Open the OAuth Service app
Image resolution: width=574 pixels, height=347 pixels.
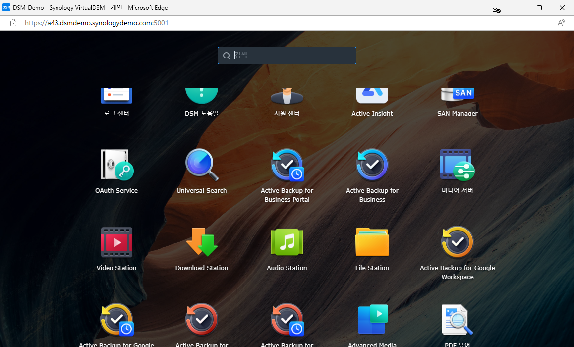(x=116, y=165)
